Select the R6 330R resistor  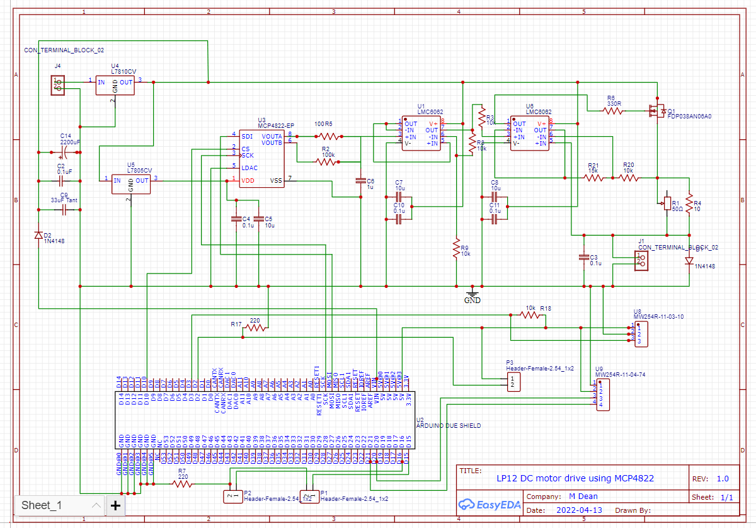[613, 110]
